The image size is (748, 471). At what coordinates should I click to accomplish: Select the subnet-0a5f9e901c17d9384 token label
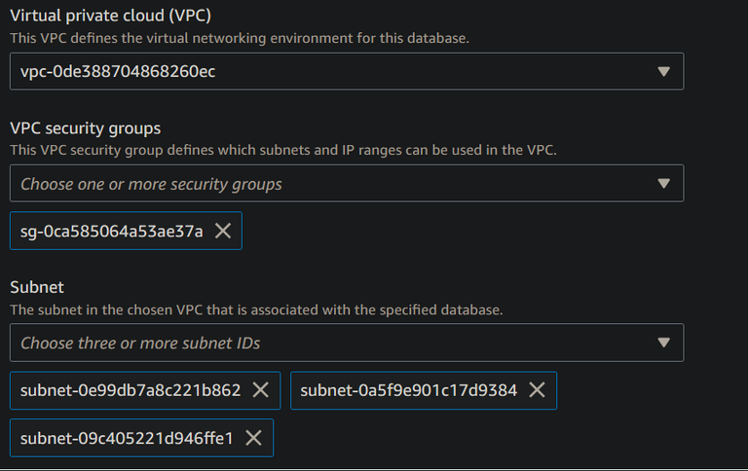pyautogui.click(x=408, y=390)
